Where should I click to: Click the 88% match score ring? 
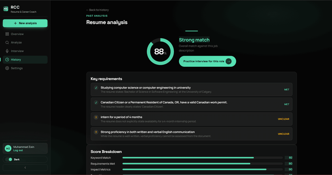[x=160, y=52]
